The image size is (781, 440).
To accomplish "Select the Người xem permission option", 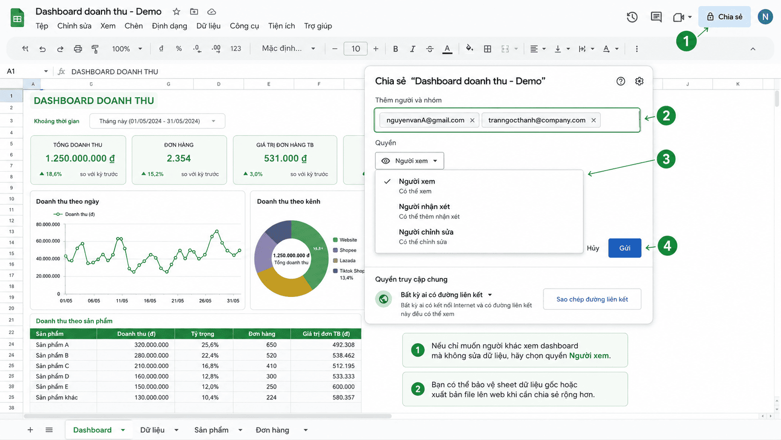I will [x=479, y=186].
